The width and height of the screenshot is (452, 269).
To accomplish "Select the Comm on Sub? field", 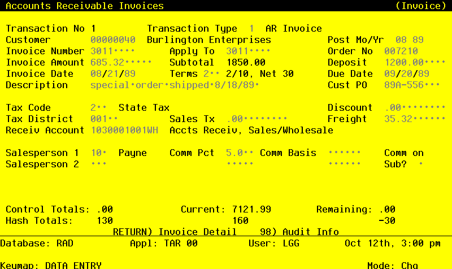I will (421, 164).
